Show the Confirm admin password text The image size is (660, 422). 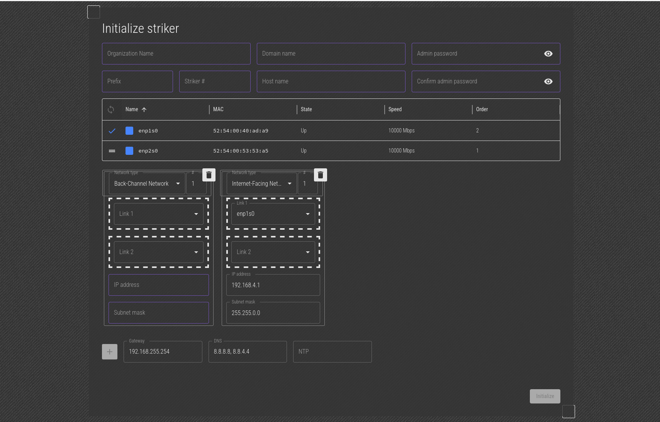tap(548, 81)
